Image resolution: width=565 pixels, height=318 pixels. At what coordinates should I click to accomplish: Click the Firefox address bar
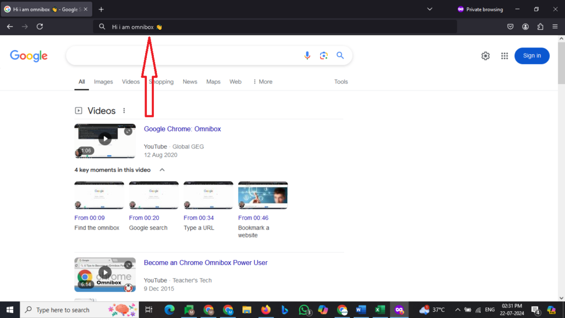pyautogui.click(x=275, y=26)
